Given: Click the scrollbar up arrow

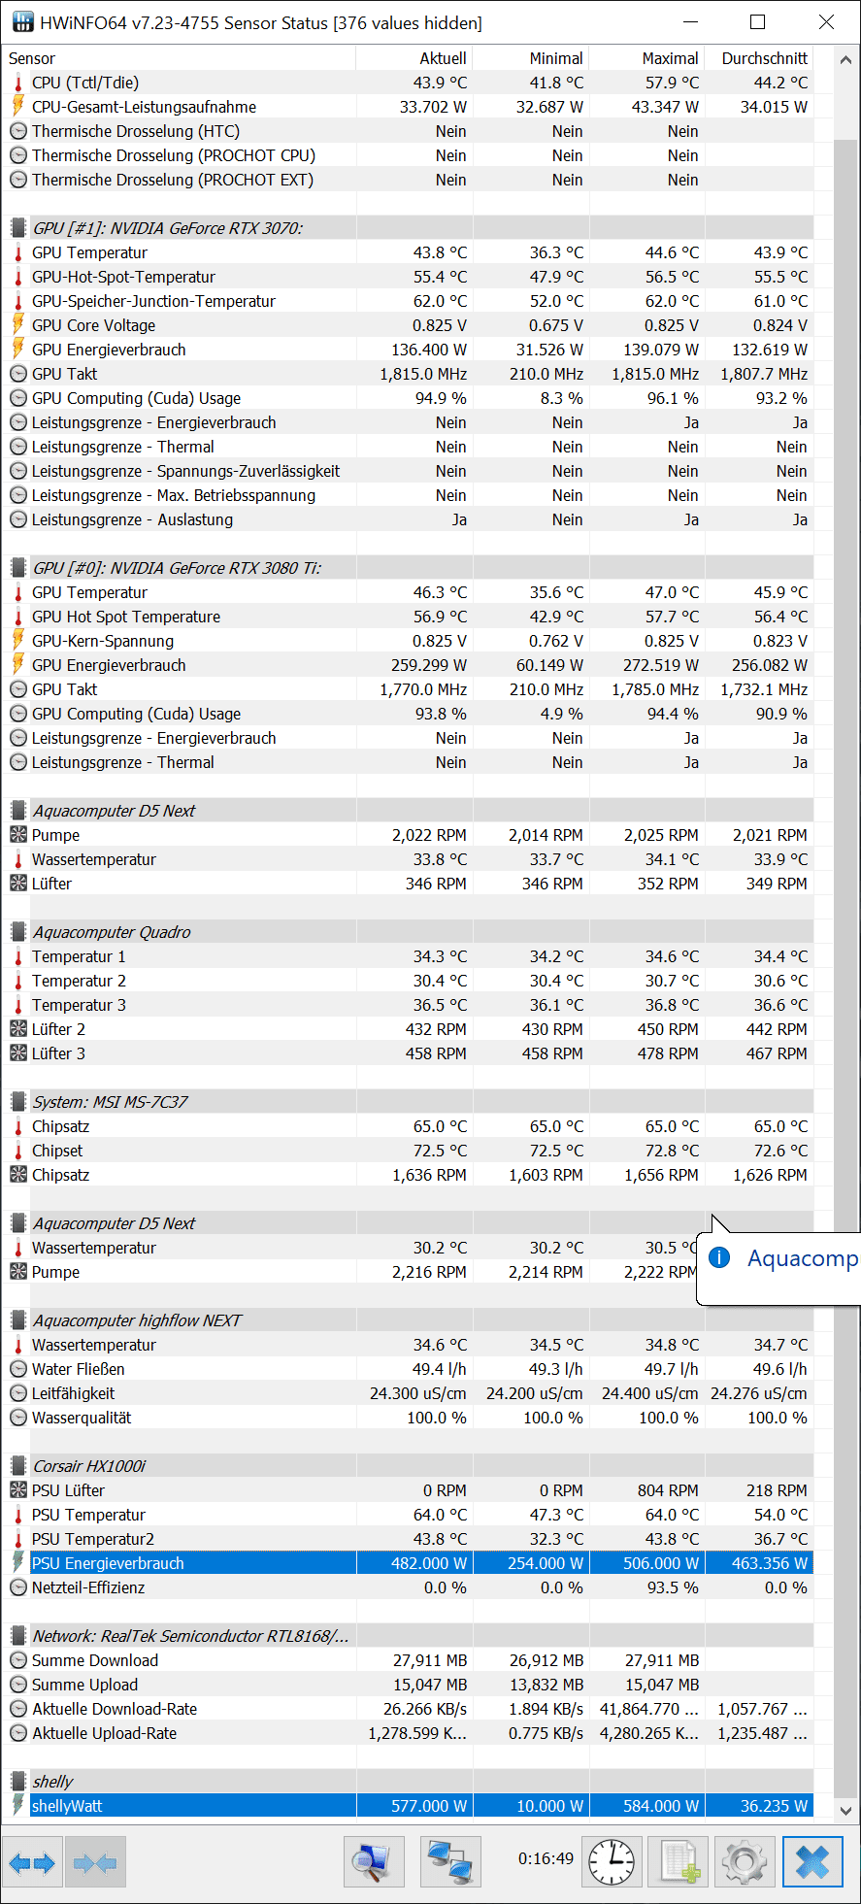Looking at the screenshot, I should (x=845, y=59).
